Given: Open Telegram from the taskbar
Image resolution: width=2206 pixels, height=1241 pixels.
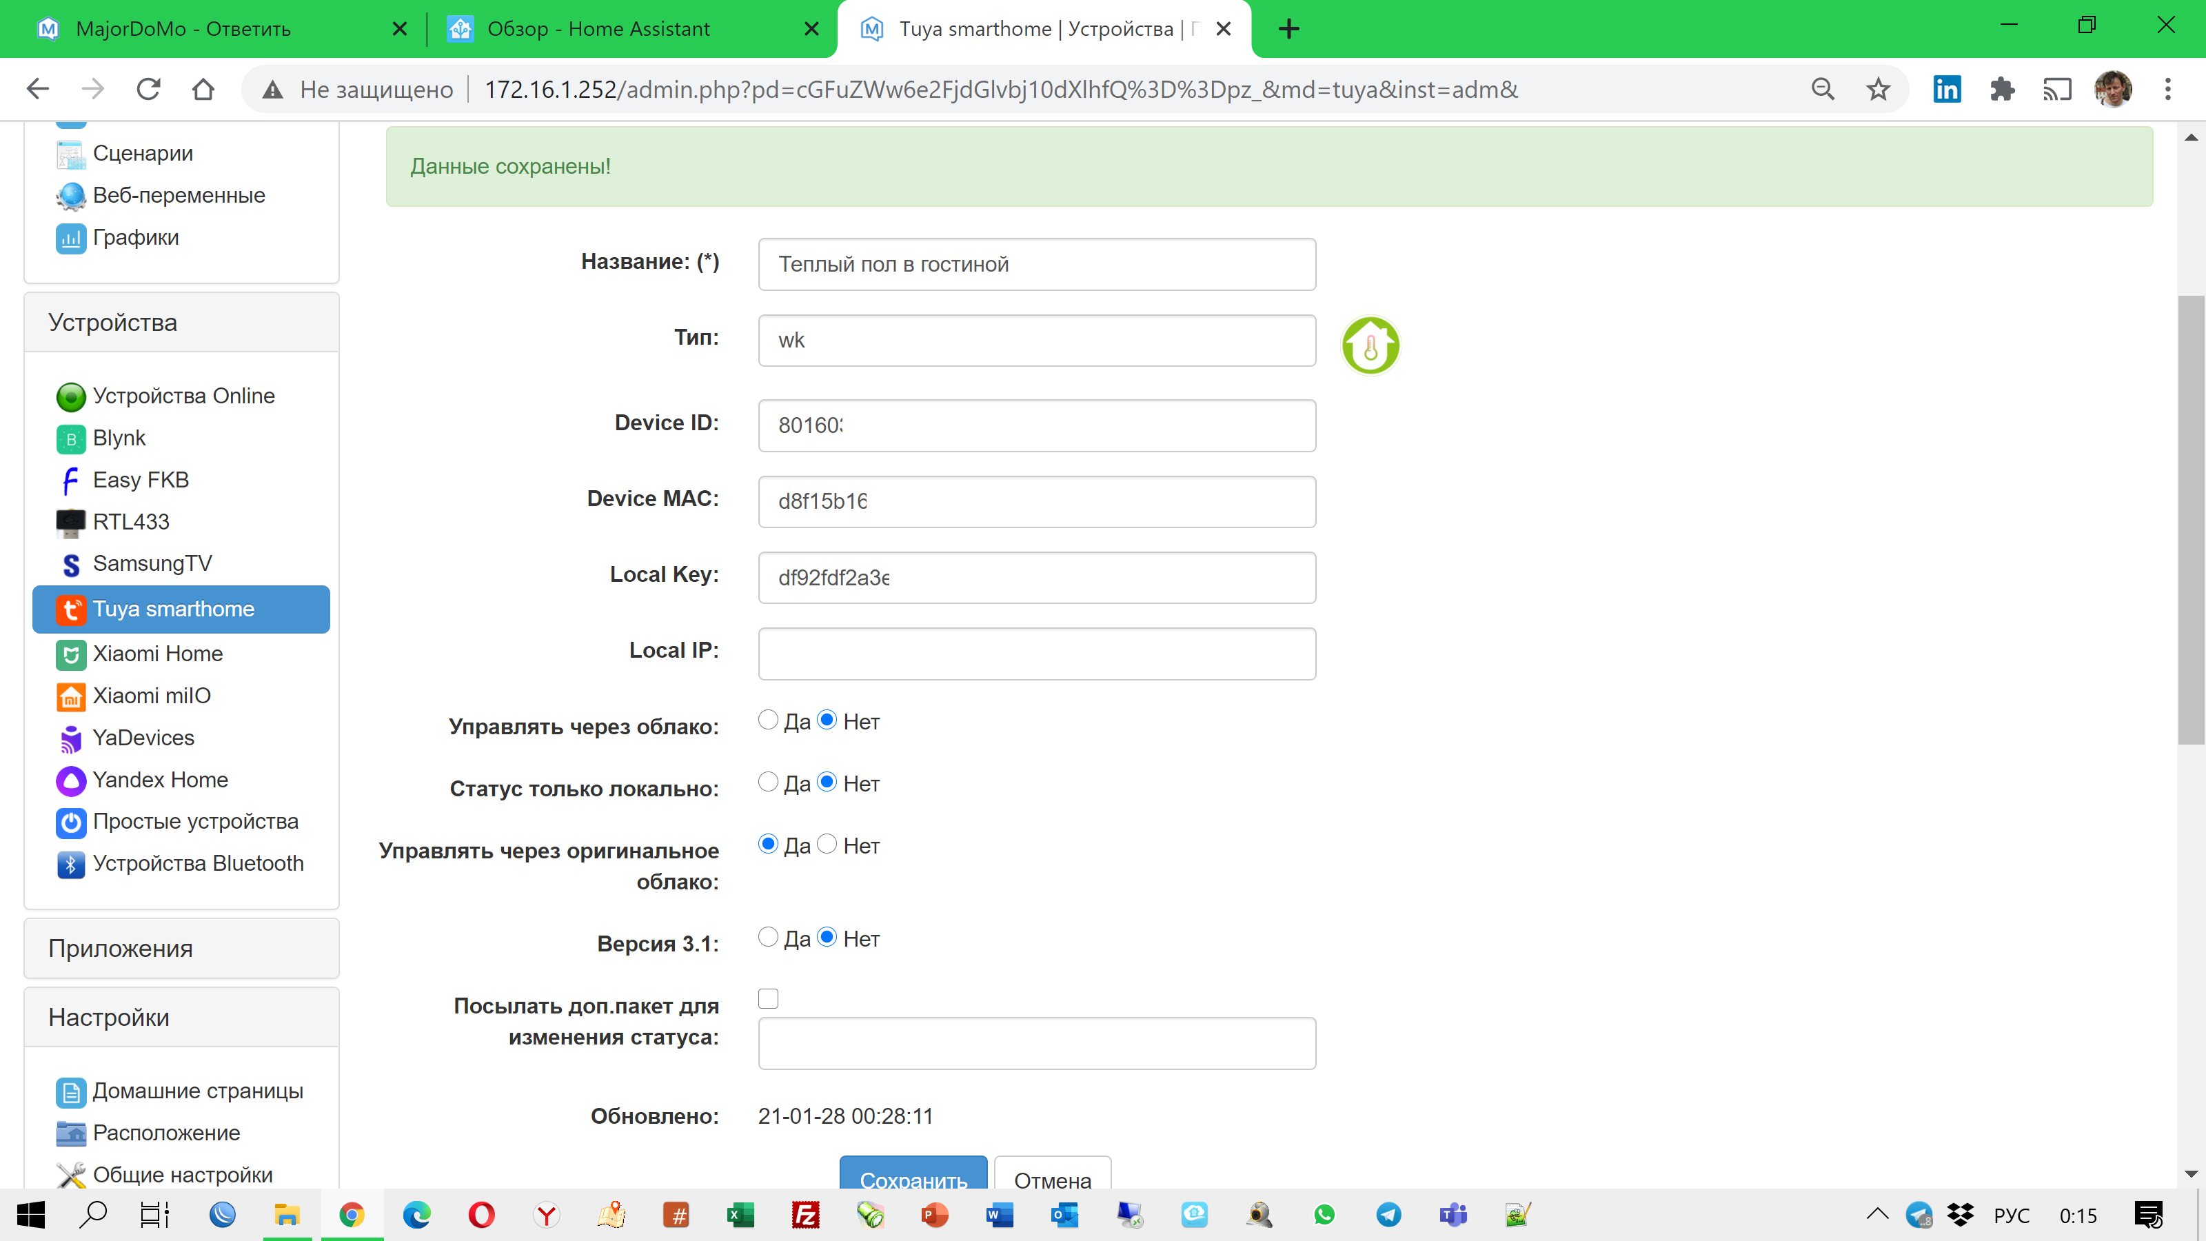Looking at the screenshot, I should tap(1389, 1214).
